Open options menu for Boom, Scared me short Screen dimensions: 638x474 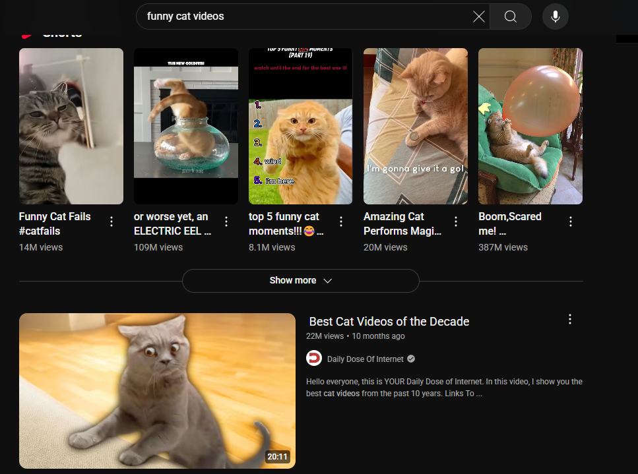click(x=571, y=222)
